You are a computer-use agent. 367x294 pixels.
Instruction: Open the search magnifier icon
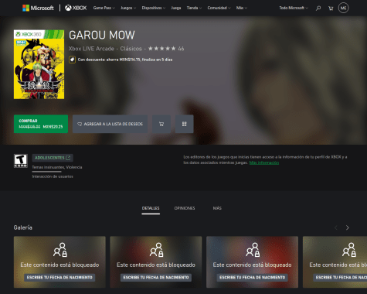click(318, 9)
